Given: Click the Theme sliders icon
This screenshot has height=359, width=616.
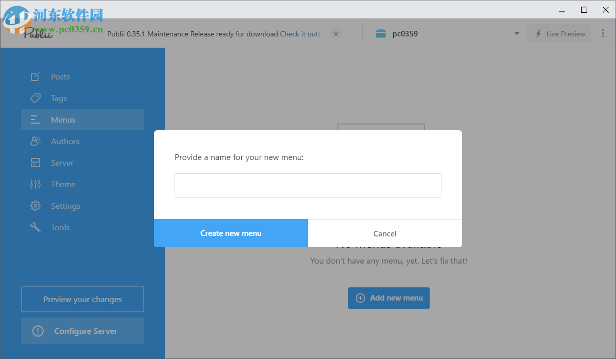Looking at the screenshot, I should (35, 184).
